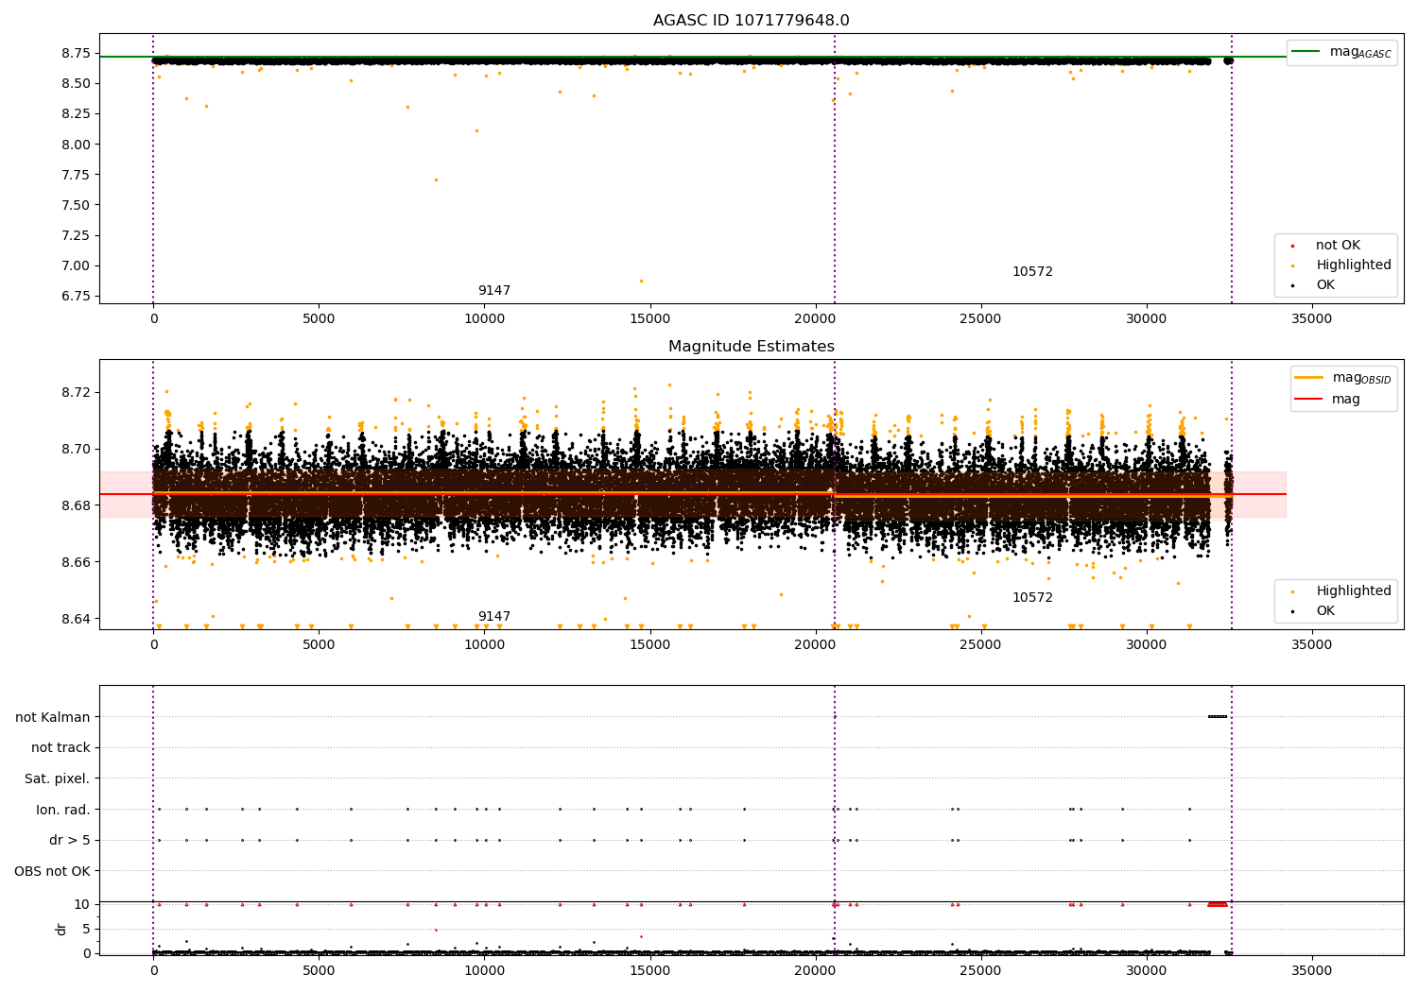Click the 25000 x-axis tick of Magnitude Estimates plot
Viewport: 1418px width, 992px height.
(x=980, y=644)
